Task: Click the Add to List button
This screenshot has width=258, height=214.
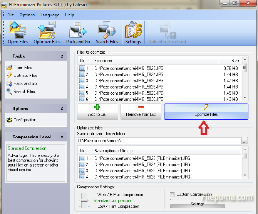Action: 97,111
